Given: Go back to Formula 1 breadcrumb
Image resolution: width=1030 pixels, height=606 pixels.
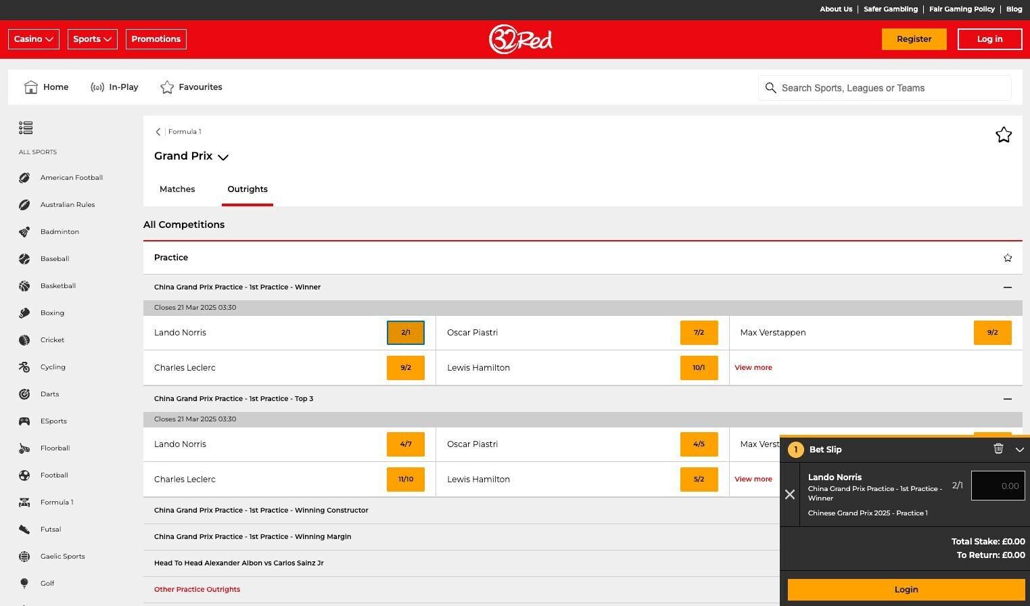Looking at the screenshot, I should click(184, 132).
